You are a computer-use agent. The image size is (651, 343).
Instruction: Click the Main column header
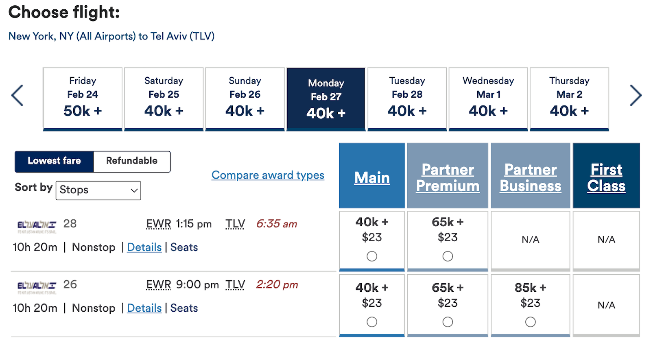(371, 177)
